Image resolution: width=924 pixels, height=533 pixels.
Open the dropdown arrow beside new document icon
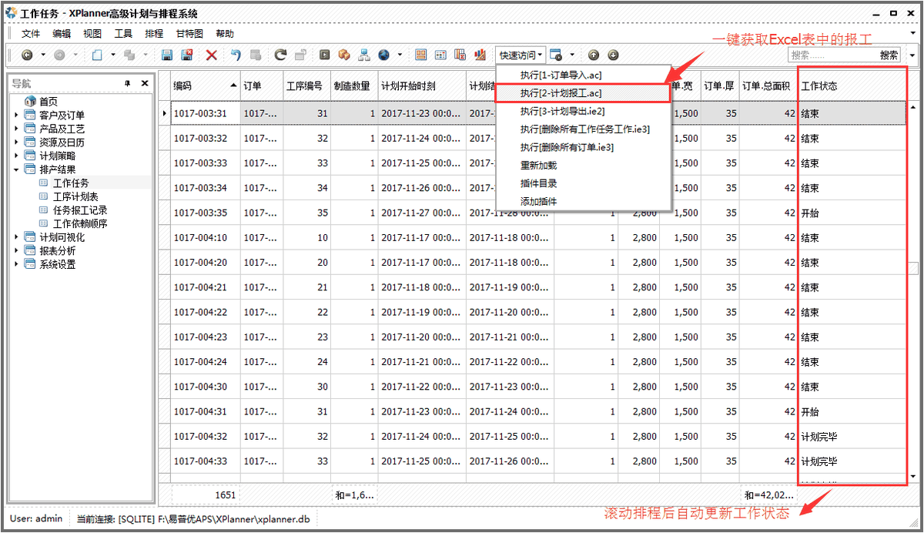pyautogui.click(x=113, y=55)
